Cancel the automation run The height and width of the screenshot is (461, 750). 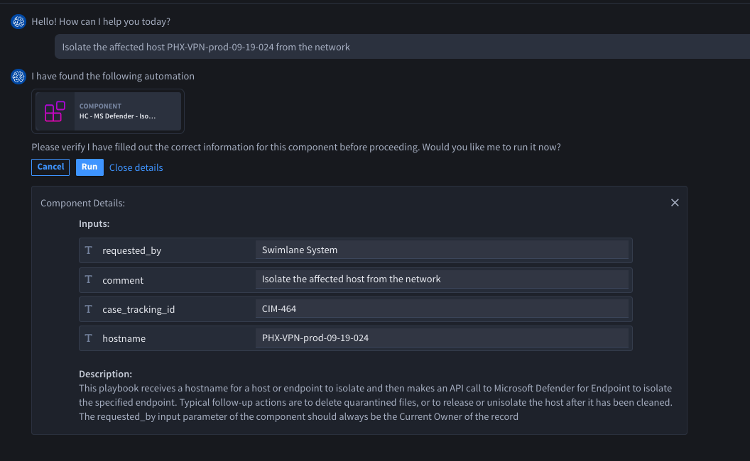50,167
